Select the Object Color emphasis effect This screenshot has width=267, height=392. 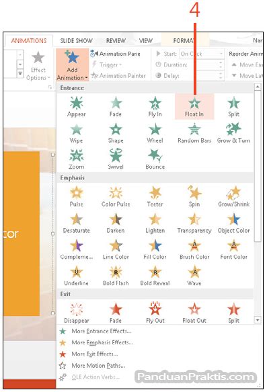click(x=233, y=223)
